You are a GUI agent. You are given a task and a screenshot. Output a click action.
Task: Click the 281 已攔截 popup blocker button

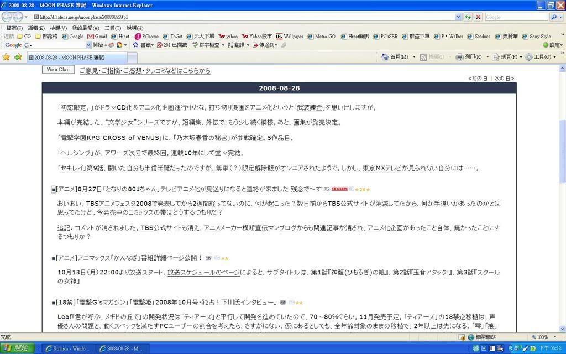(172, 45)
